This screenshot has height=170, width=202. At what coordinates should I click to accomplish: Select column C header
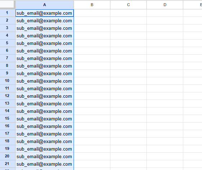coord(128,5)
